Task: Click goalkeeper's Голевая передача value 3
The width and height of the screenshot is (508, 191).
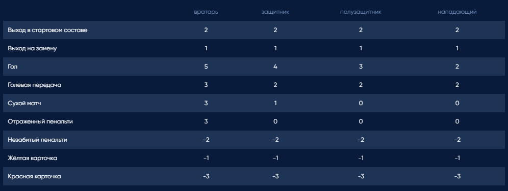Action: coord(206,85)
